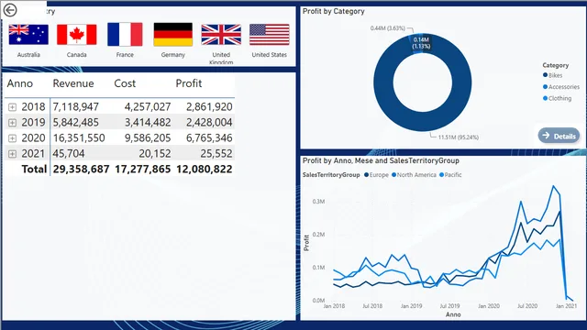Click Clothing legend item
This screenshot has height=330, width=587.
pos(557,98)
